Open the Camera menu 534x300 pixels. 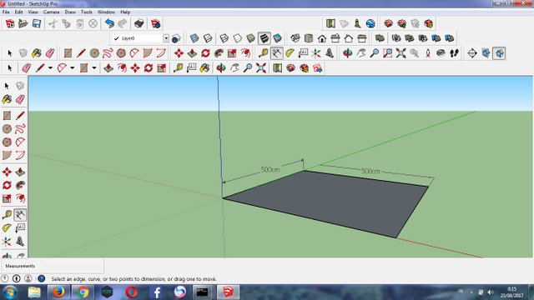click(51, 12)
